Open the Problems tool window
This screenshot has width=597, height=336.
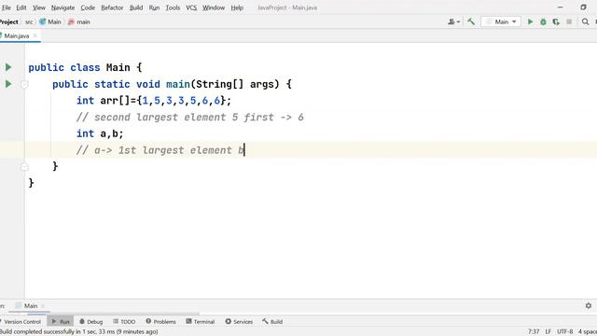pos(160,321)
